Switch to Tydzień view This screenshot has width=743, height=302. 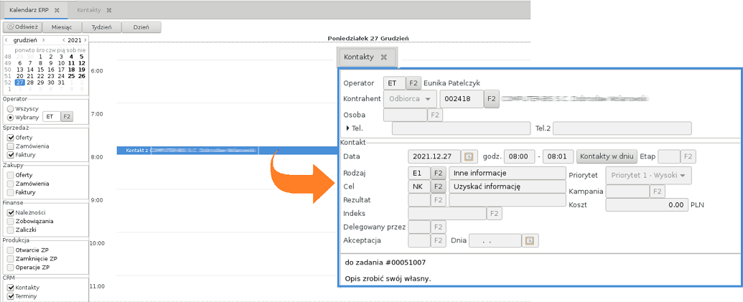pyautogui.click(x=101, y=27)
